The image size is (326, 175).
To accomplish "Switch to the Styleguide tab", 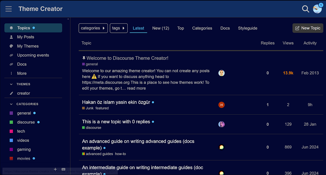I will [x=247, y=28].
